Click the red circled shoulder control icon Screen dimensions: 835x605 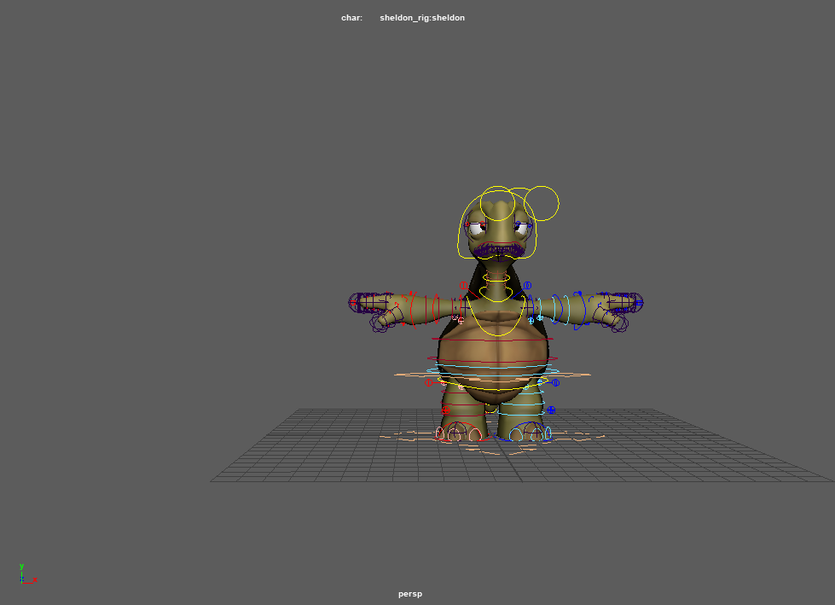pyautogui.click(x=464, y=286)
